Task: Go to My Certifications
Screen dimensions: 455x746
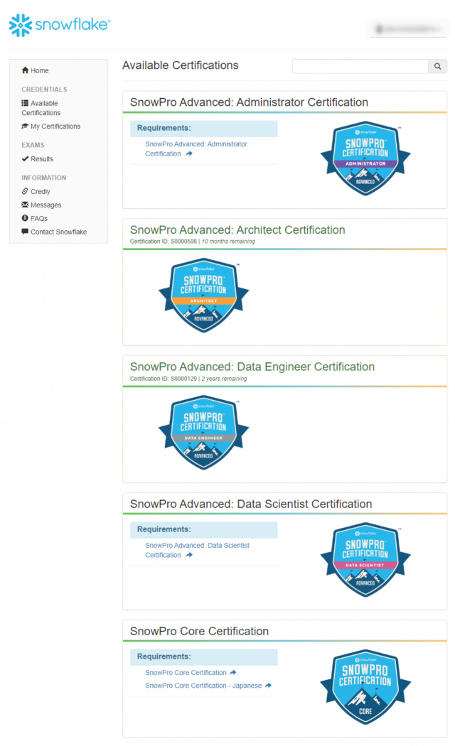Action: (51, 126)
